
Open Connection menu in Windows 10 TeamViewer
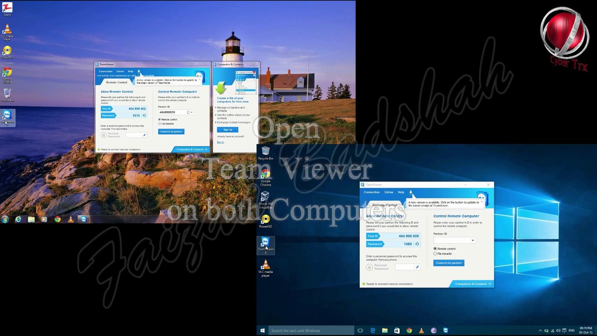pyautogui.click(x=372, y=192)
